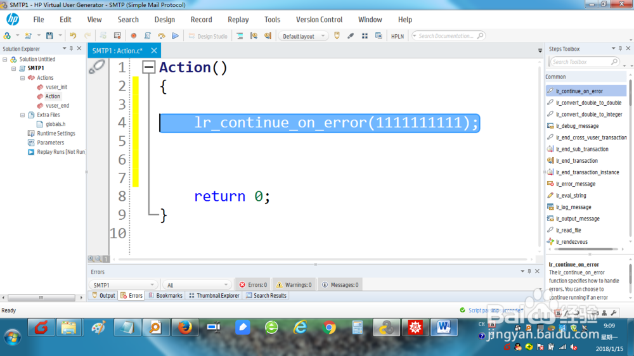Open the Design menu

[165, 20]
